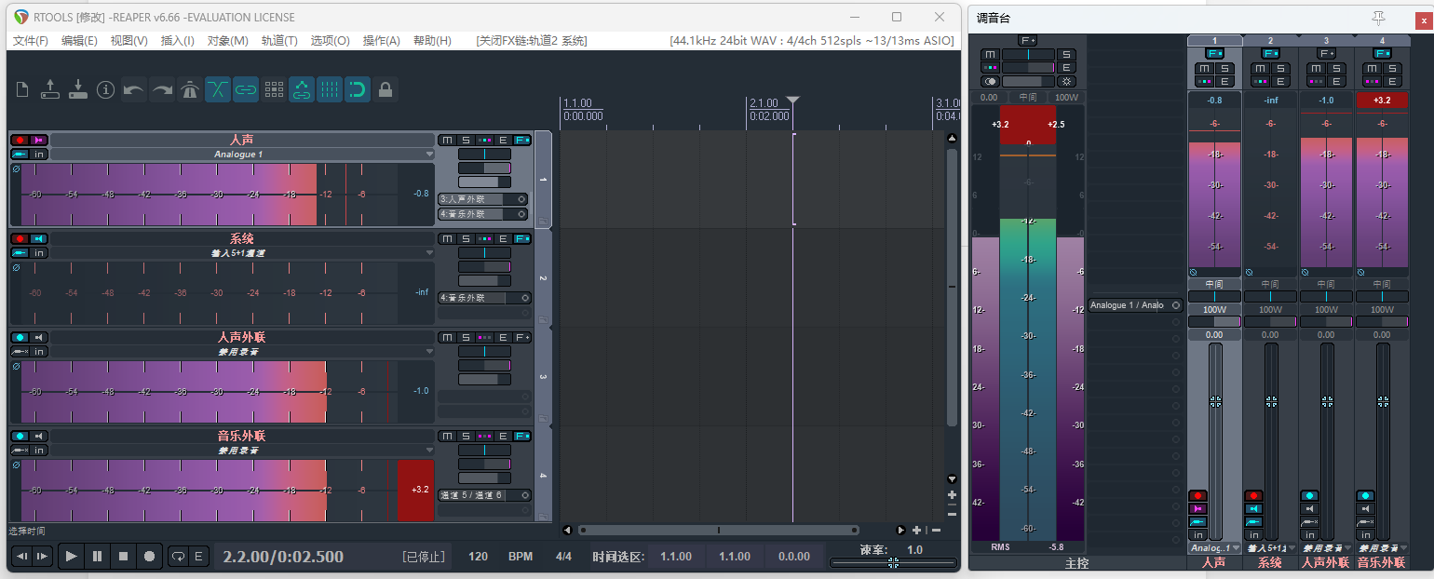Viewport: 1434px width, 579px height.
Task: Disarm record on 人声 track
Action: click(x=20, y=140)
